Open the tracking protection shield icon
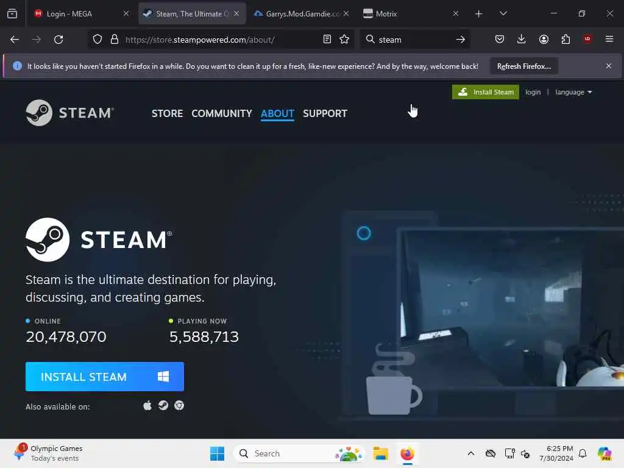 click(97, 40)
